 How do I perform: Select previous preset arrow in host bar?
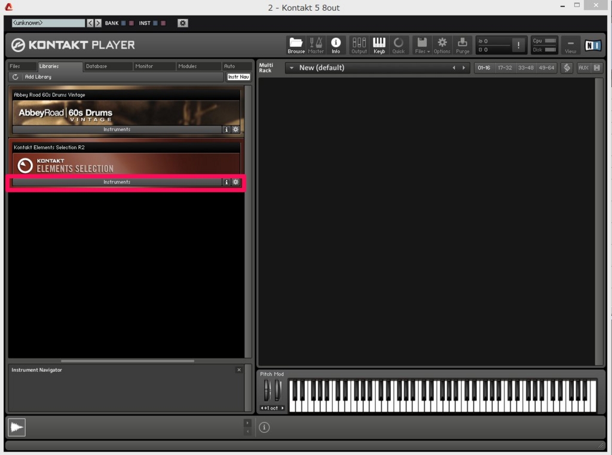[90, 23]
